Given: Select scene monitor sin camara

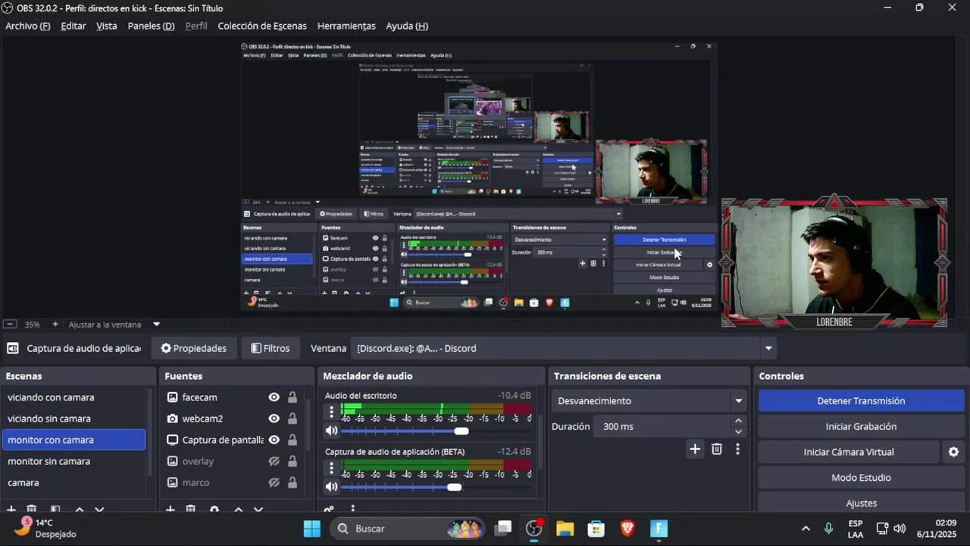Looking at the screenshot, I should click(x=74, y=461).
